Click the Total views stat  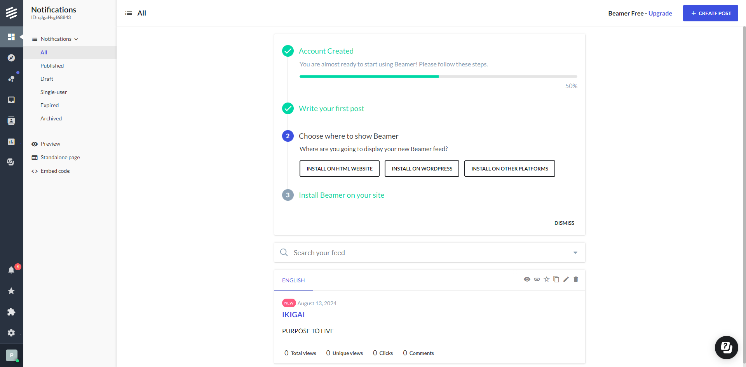click(300, 353)
